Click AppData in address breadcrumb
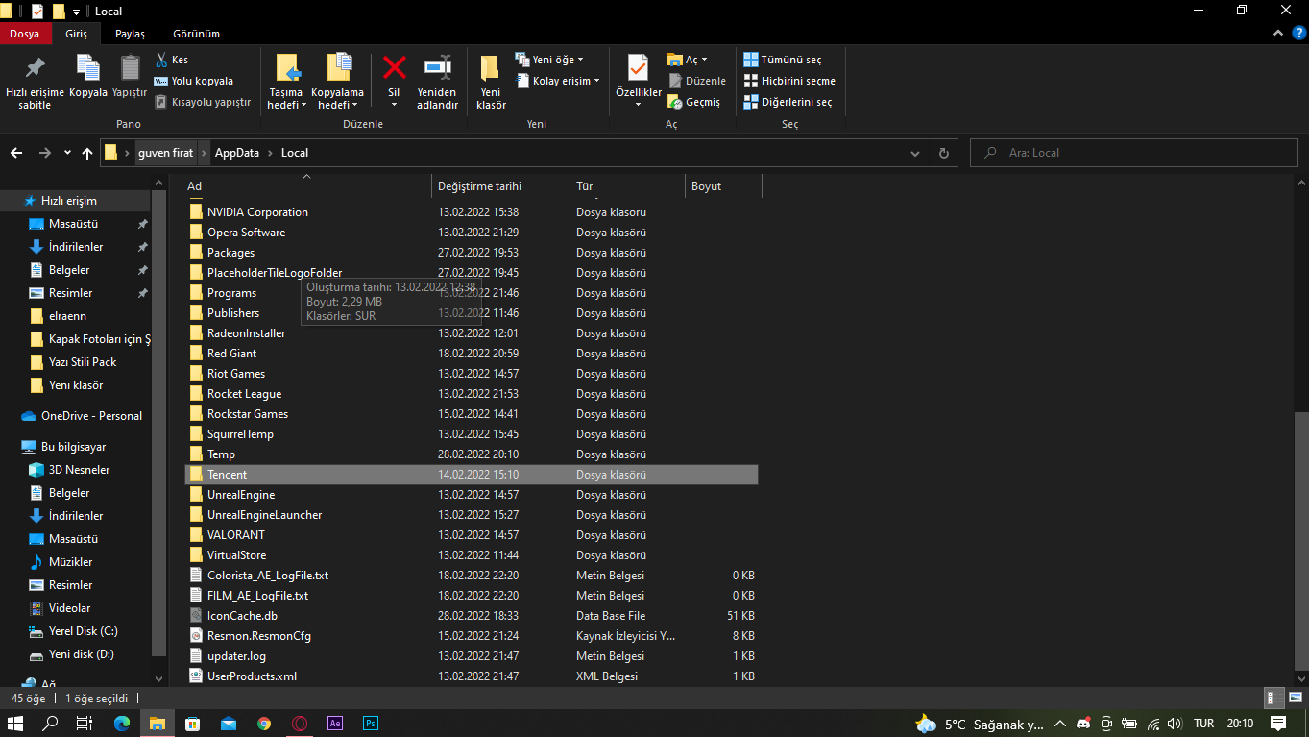 coord(237,153)
